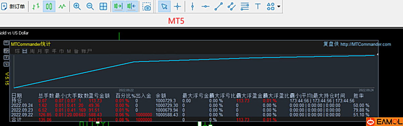
Task: Click the Gold vs US Dollar chart title
Action: point(14,33)
